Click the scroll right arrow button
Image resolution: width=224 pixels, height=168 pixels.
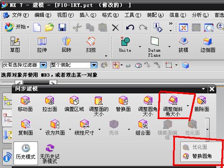click(x=53, y=82)
